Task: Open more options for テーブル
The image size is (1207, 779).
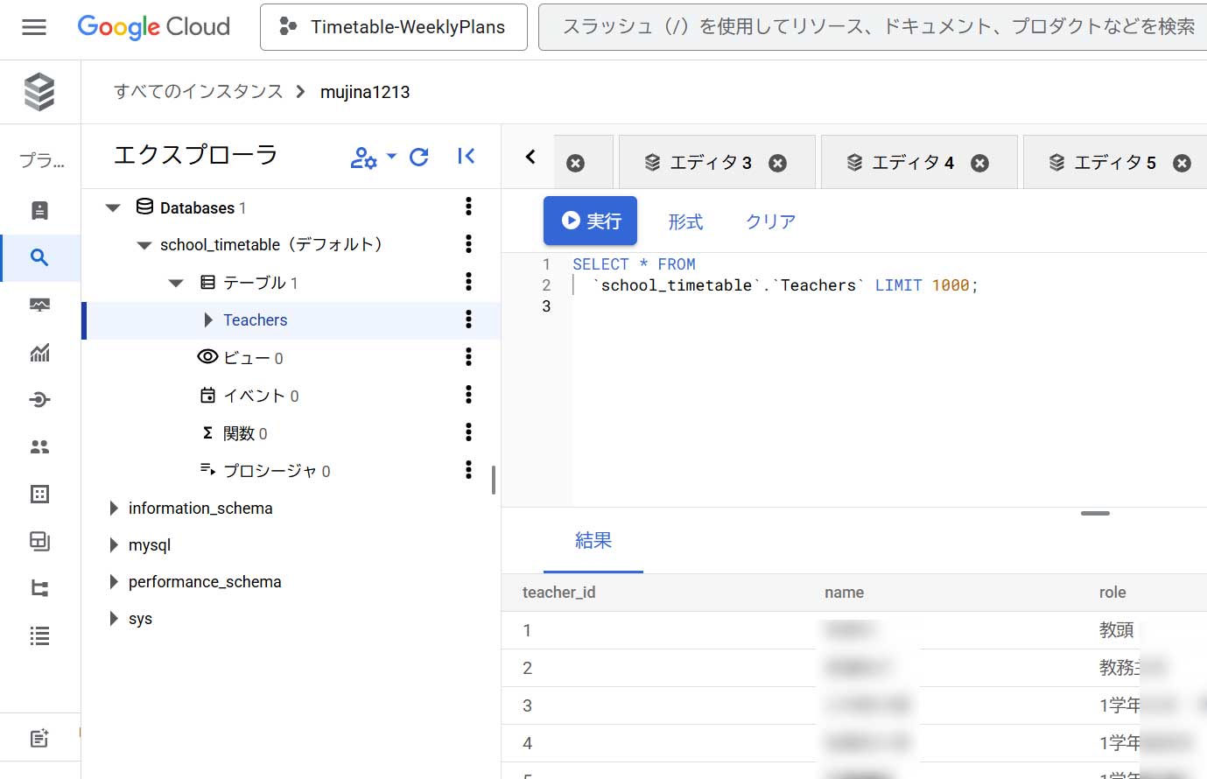Action: (x=468, y=281)
